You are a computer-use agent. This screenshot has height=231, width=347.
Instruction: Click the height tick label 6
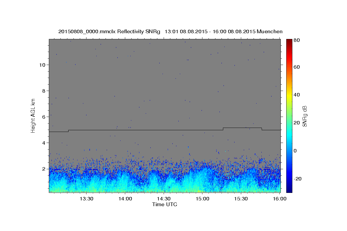pyautogui.click(x=44, y=117)
